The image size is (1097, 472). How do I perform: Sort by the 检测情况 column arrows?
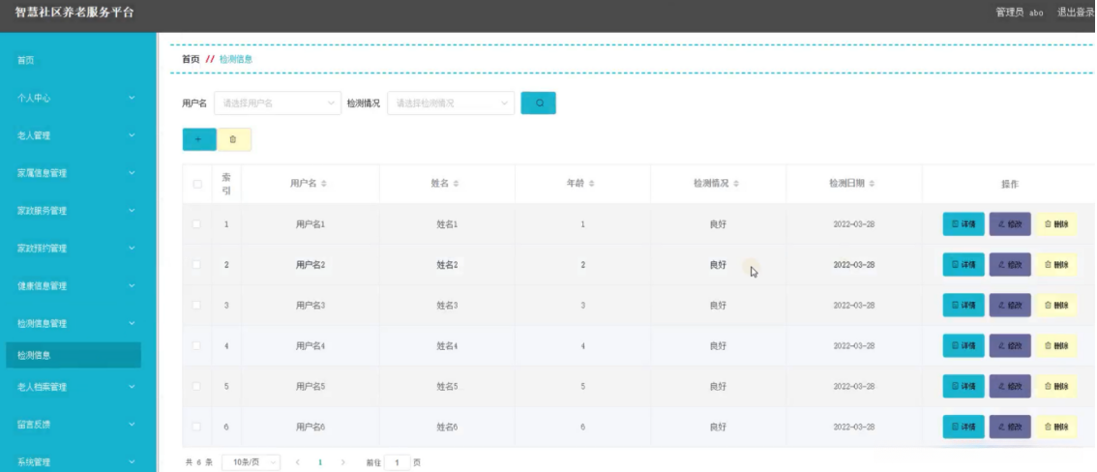pyautogui.click(x=736, y=184)
